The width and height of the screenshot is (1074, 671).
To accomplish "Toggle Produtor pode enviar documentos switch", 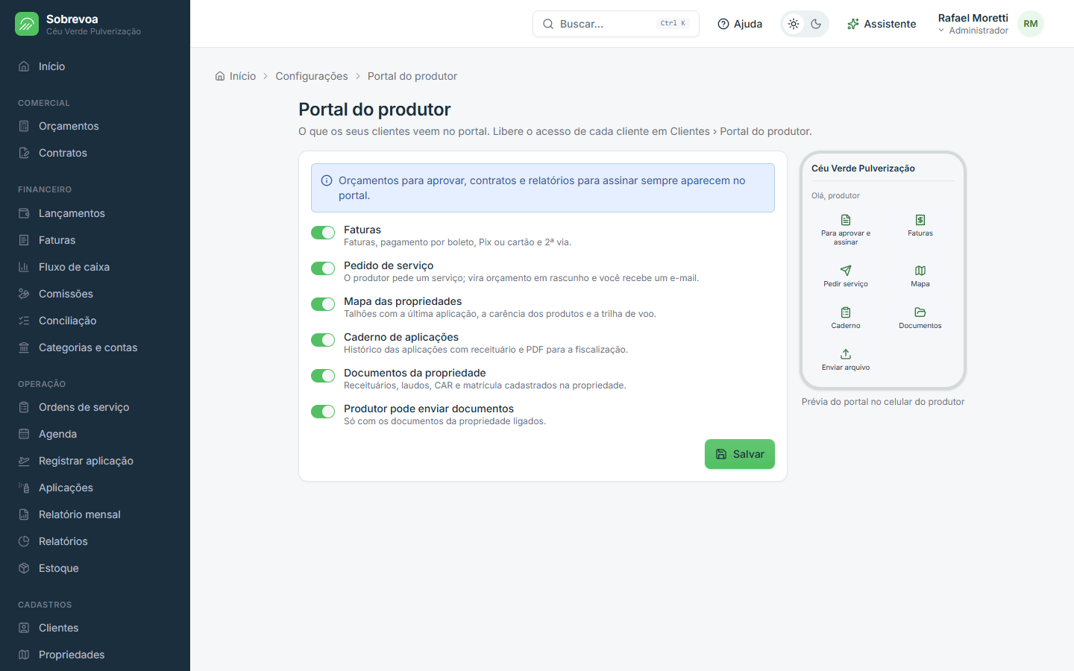I will point(323,412).
